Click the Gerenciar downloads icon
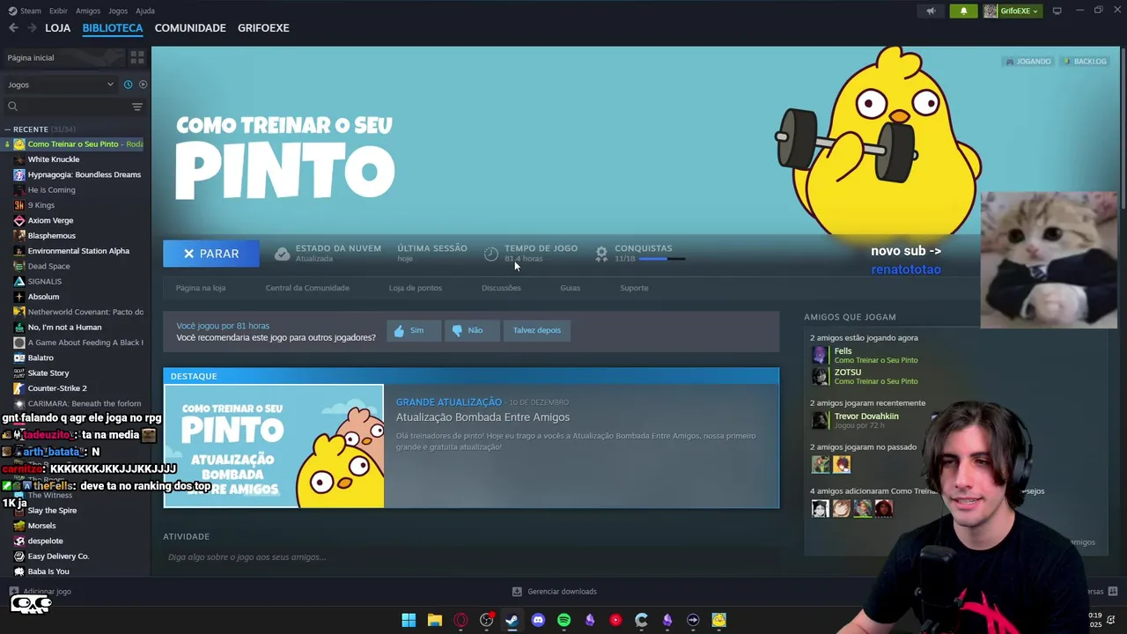This screenshot has width=1127, height=634. pos(517,592)
